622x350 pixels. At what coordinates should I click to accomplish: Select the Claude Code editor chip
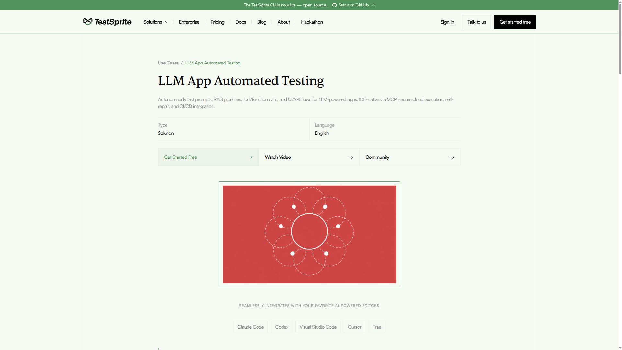[250, 327]
